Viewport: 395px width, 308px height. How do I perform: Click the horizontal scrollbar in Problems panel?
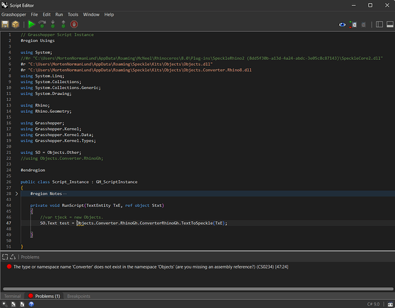click(x=198, y=289)
